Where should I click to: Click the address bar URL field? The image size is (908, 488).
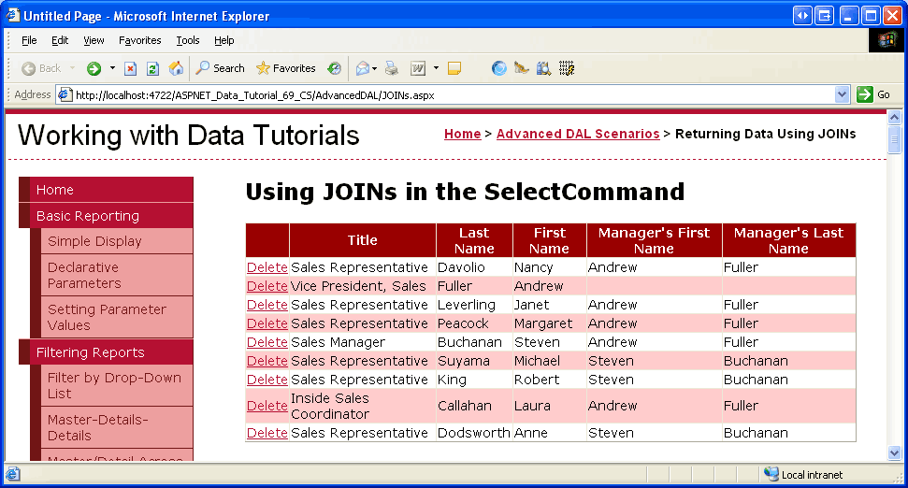(x=449, y=94)
